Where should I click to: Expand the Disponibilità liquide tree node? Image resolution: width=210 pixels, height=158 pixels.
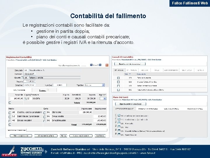[116, 130]
